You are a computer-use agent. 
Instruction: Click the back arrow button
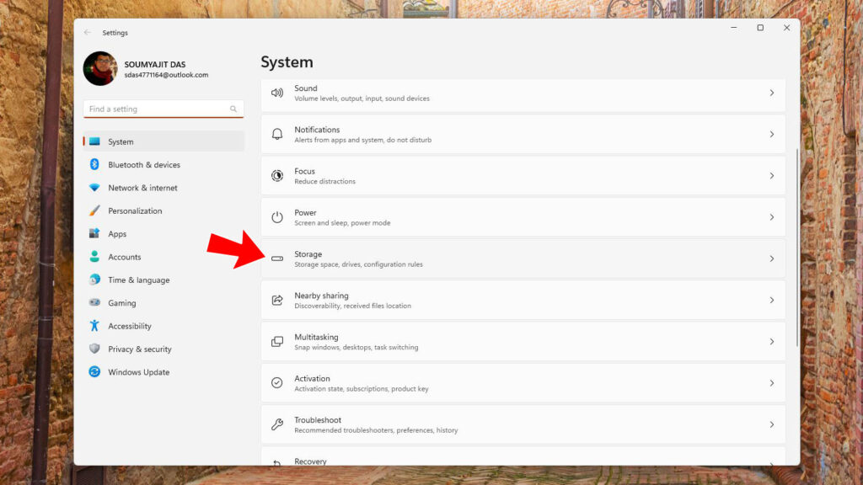click(x=88, y=33)
